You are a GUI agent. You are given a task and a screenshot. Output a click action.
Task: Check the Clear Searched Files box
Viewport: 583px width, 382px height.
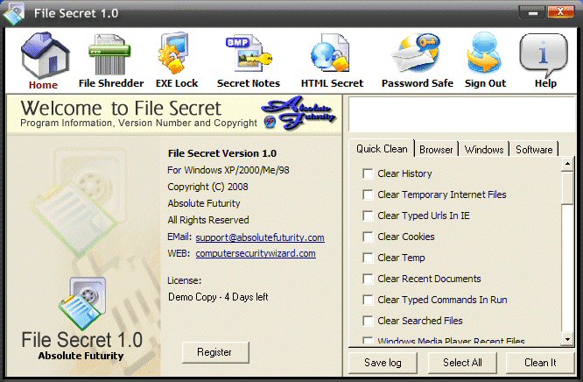tap(368, 321)
